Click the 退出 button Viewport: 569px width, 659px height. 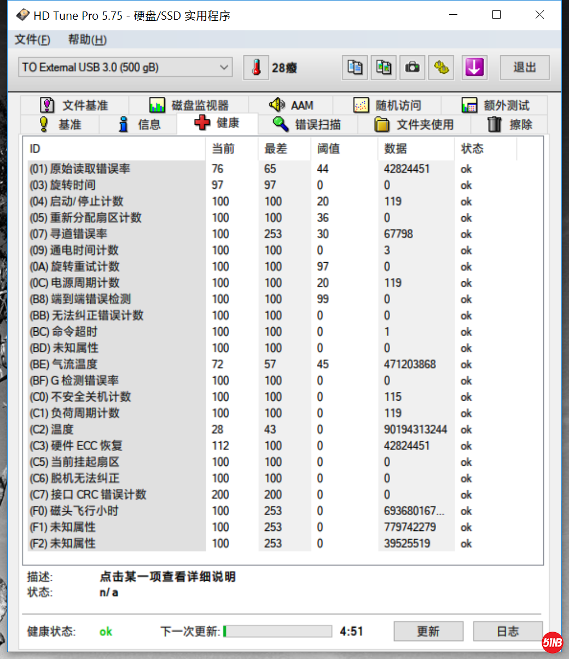click(525, 67)
